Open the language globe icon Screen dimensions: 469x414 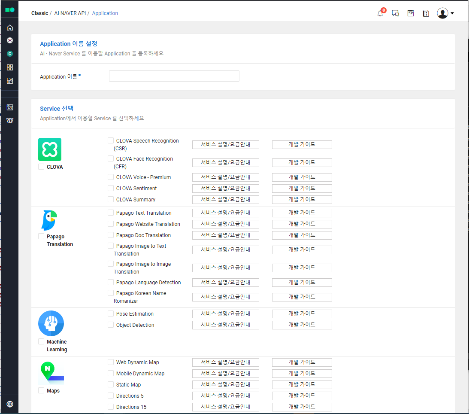pos(10,404)
